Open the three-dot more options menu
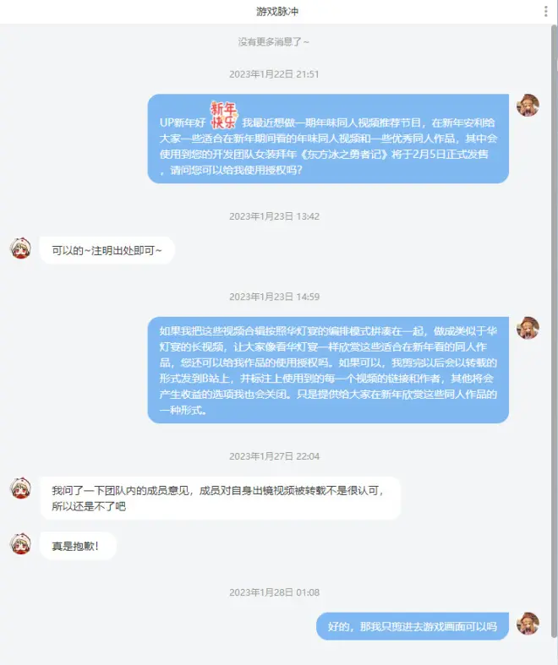Image resolution: width=558 pixels, height=665 pixels. tap(545, 12)
